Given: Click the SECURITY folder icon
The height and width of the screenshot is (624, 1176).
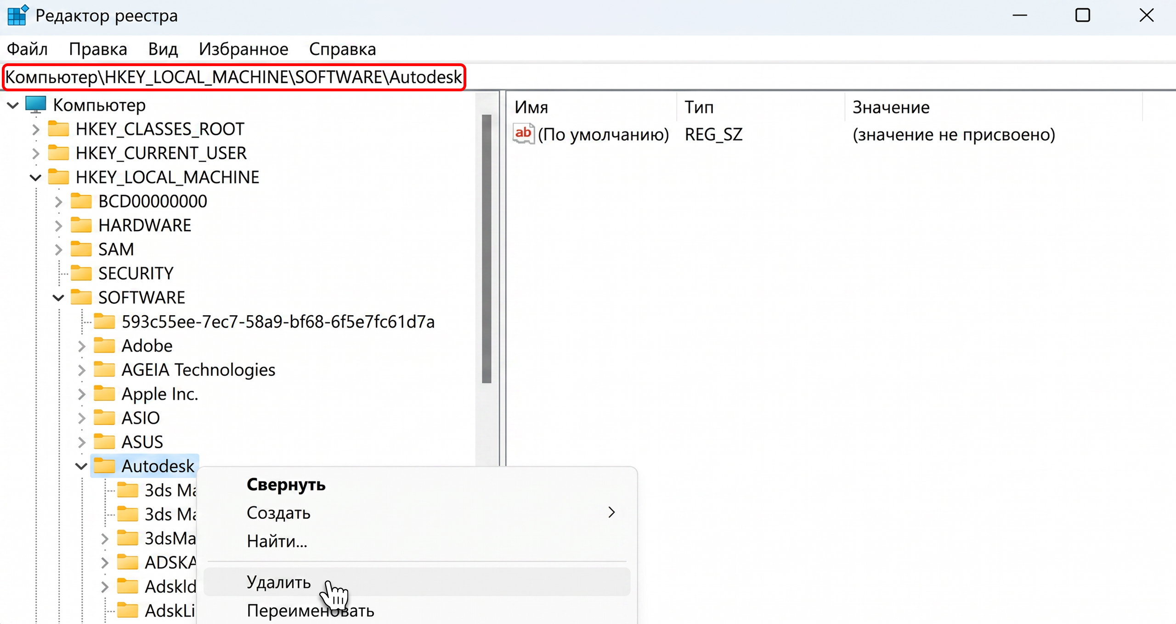Looking at the screenshot, I should pyautogui.click(x=81, y=273).
